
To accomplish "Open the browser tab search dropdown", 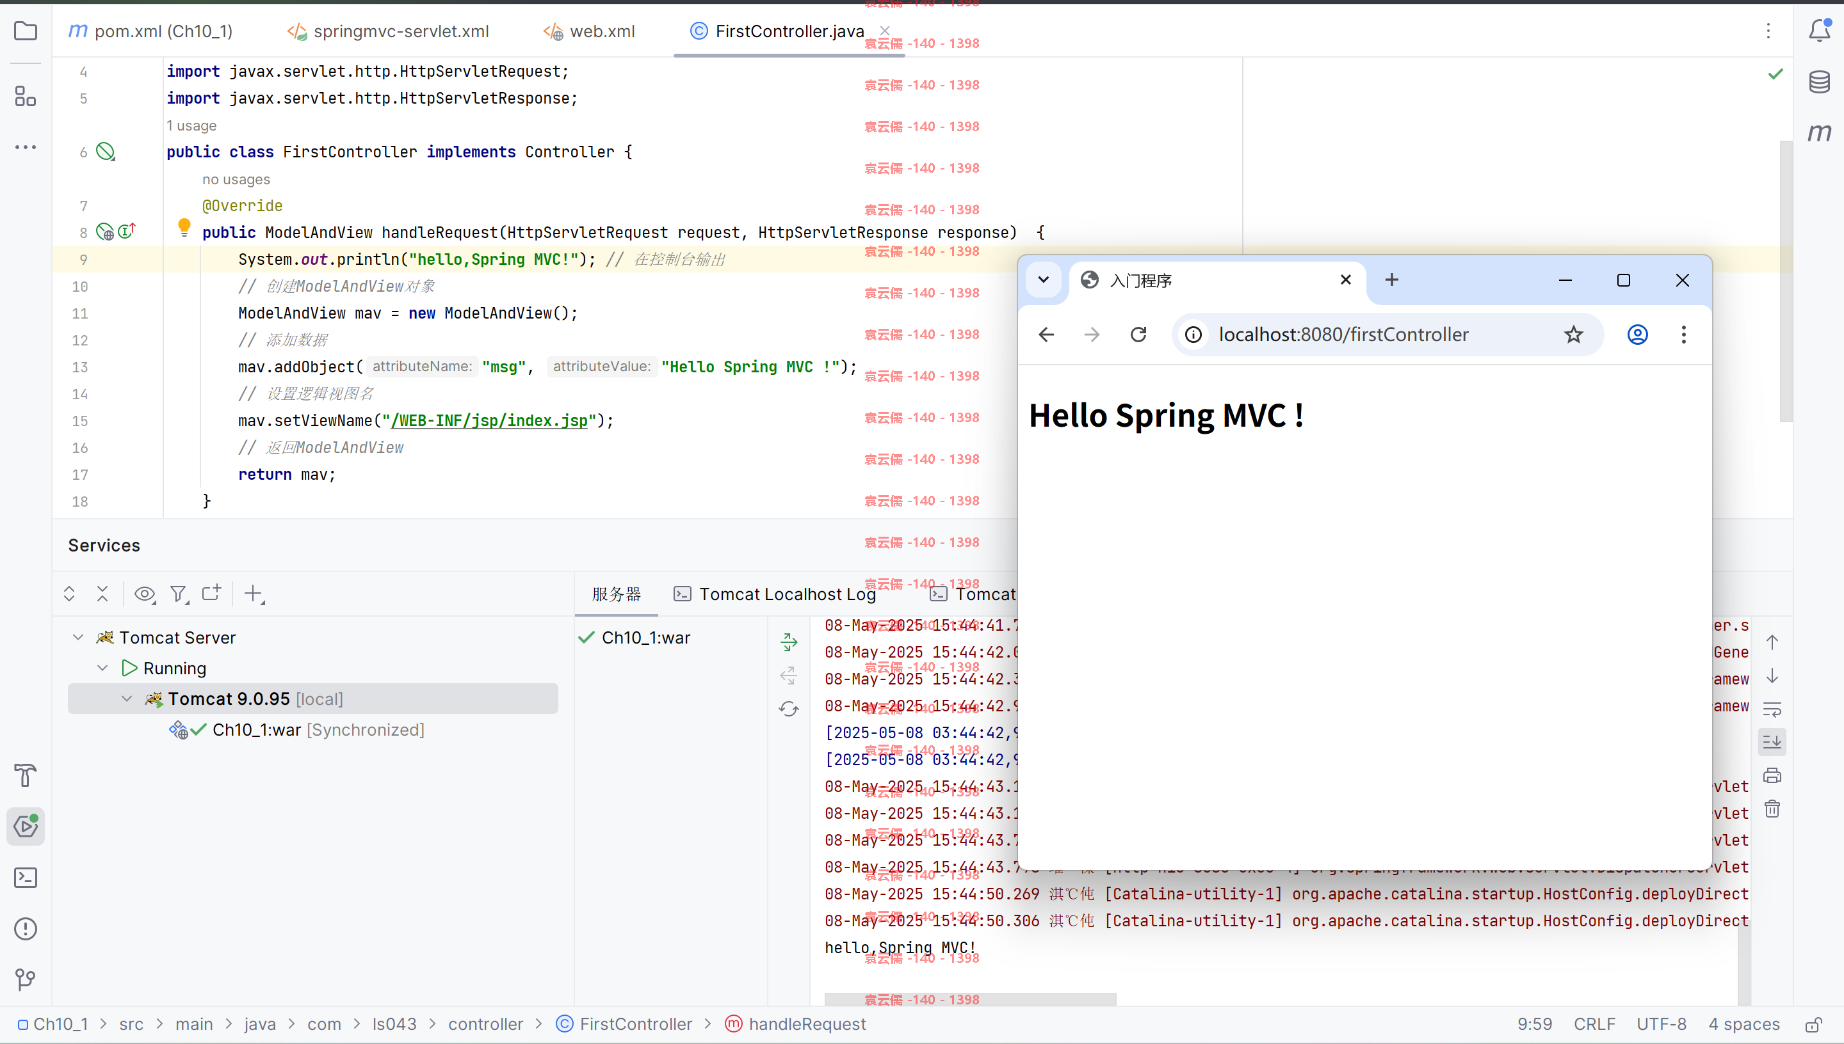I will [1043, 280].
